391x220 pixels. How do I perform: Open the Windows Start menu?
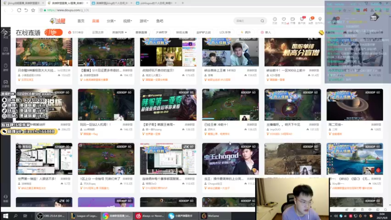coord(5,216)
